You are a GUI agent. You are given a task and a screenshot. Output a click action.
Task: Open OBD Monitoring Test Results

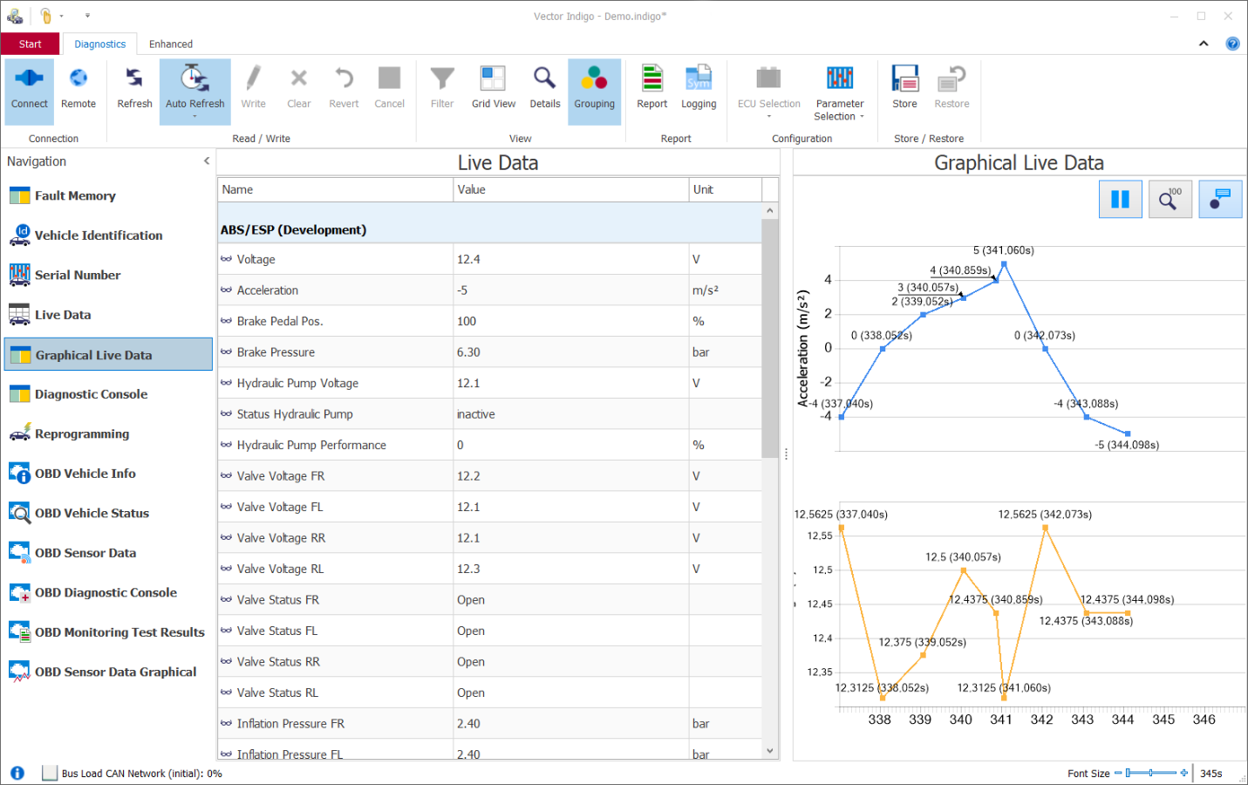108,632
